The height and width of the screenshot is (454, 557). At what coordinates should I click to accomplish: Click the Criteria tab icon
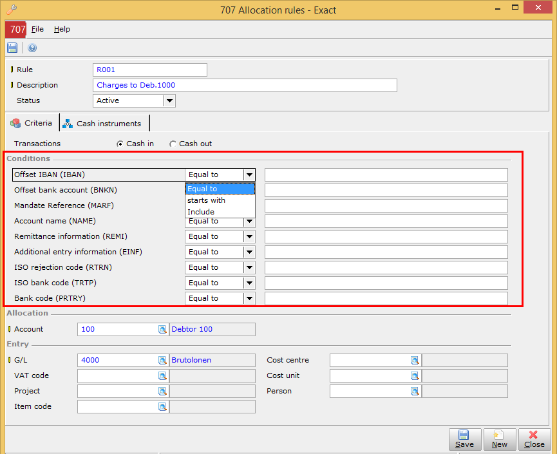tap(15, 123)
